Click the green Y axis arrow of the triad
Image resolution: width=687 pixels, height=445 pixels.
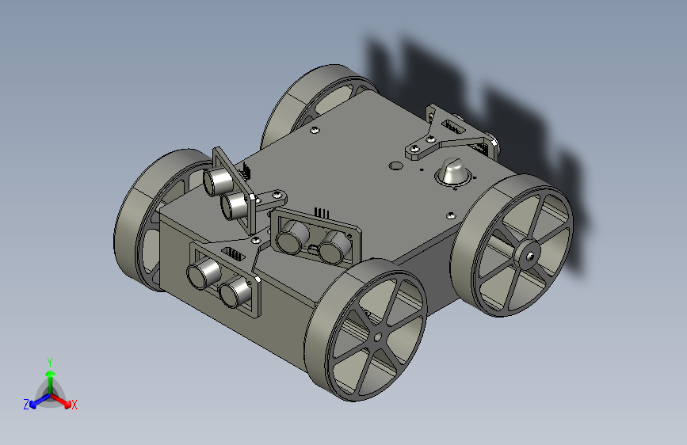[x=51, y=382]
